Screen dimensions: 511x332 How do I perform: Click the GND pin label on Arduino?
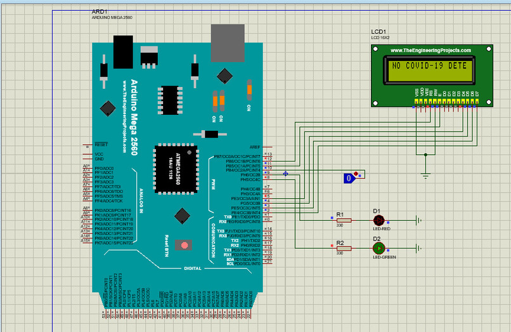click(99, 159)
